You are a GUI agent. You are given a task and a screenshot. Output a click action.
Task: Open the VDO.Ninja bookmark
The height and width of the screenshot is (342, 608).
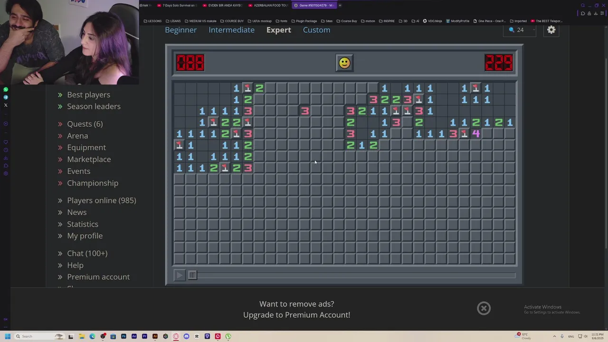click(432, 21)
